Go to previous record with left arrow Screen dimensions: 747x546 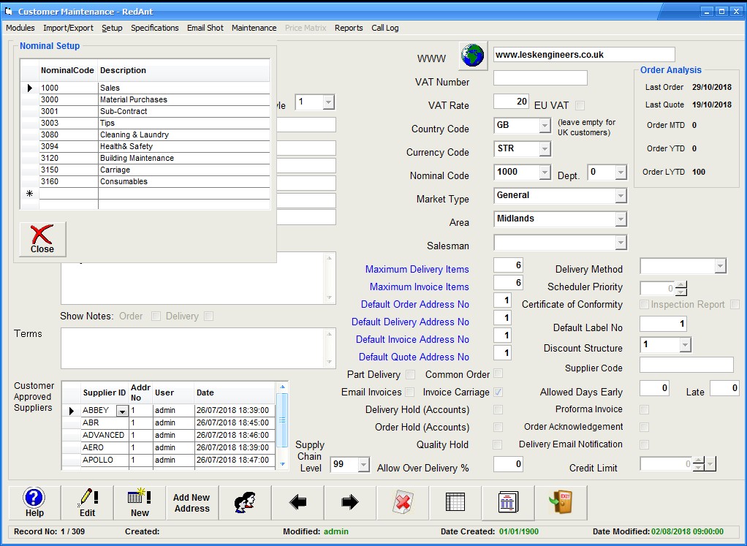(x=297, y=503)
